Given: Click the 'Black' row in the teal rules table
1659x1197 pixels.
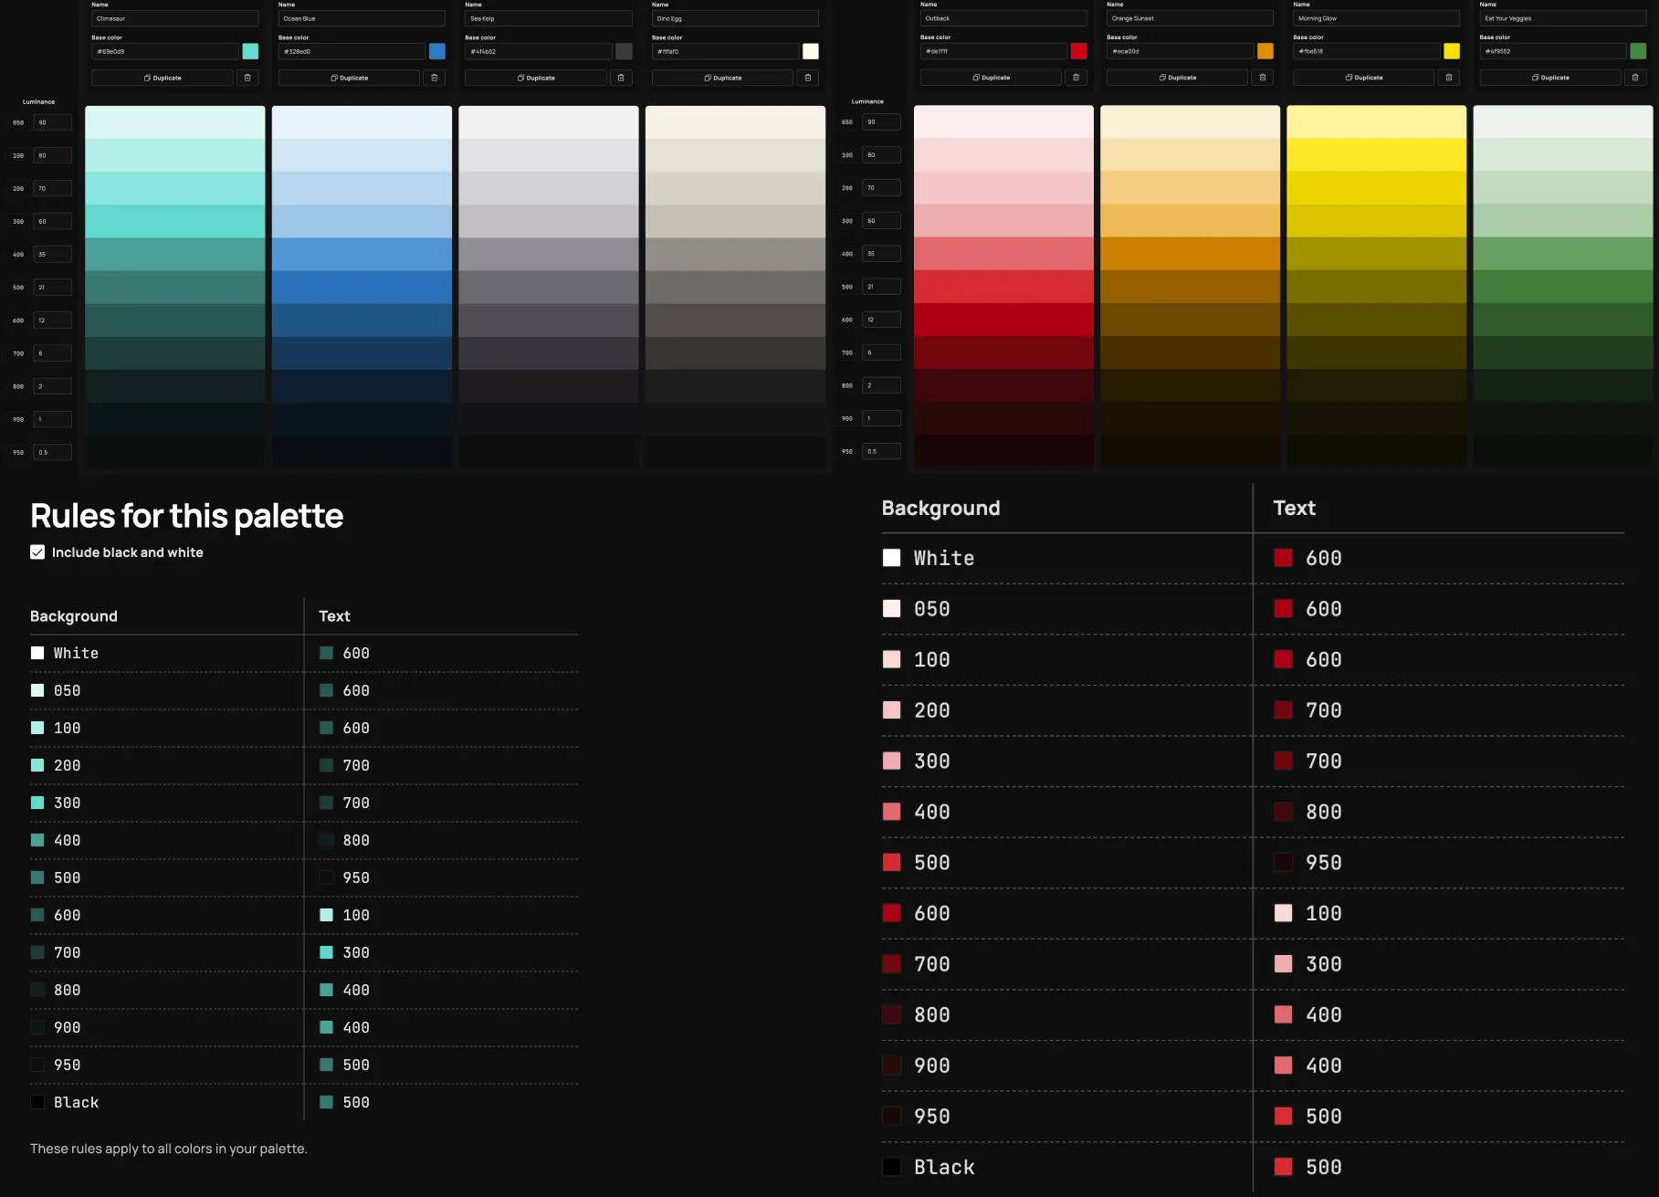Looking at the screenshot, I should [x=304, y=1102].
